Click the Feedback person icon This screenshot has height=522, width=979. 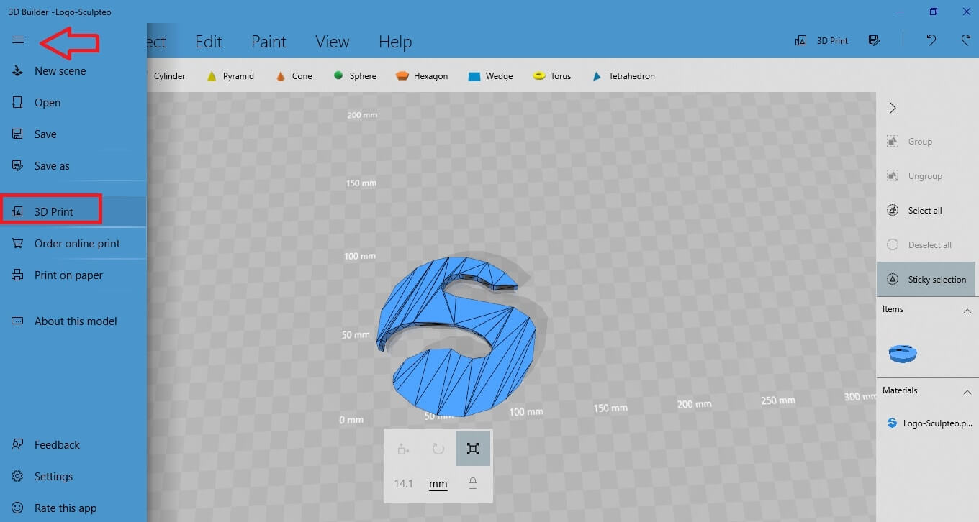(x=18, y=445)
